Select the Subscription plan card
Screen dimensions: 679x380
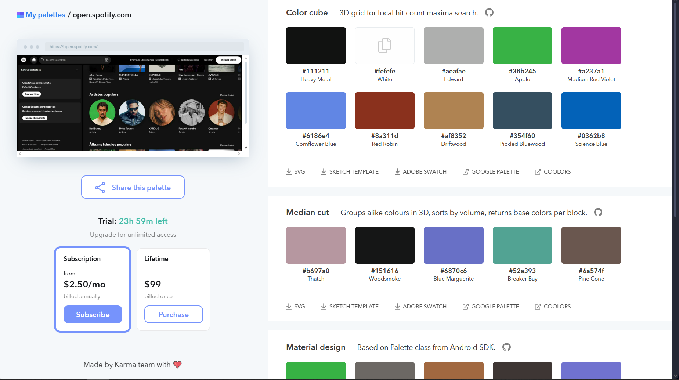pos(93,272)
